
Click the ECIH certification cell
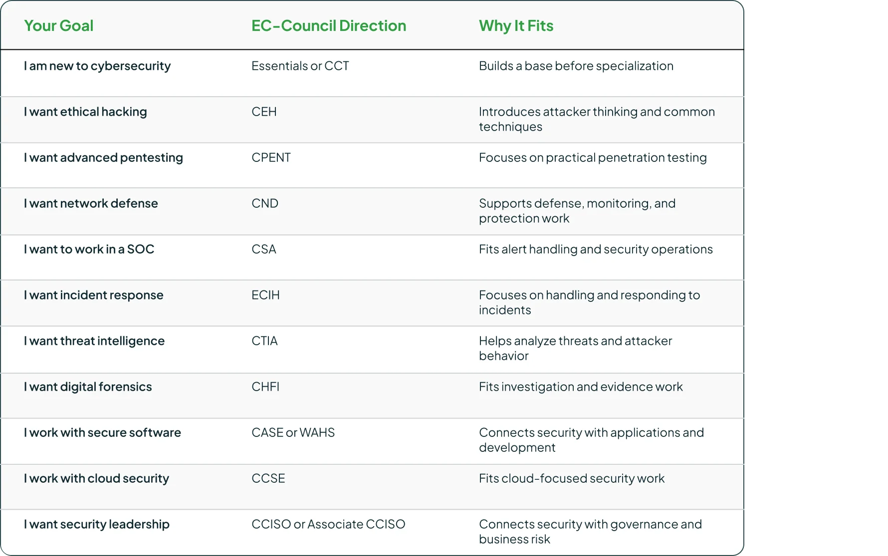tap(265, 295)
